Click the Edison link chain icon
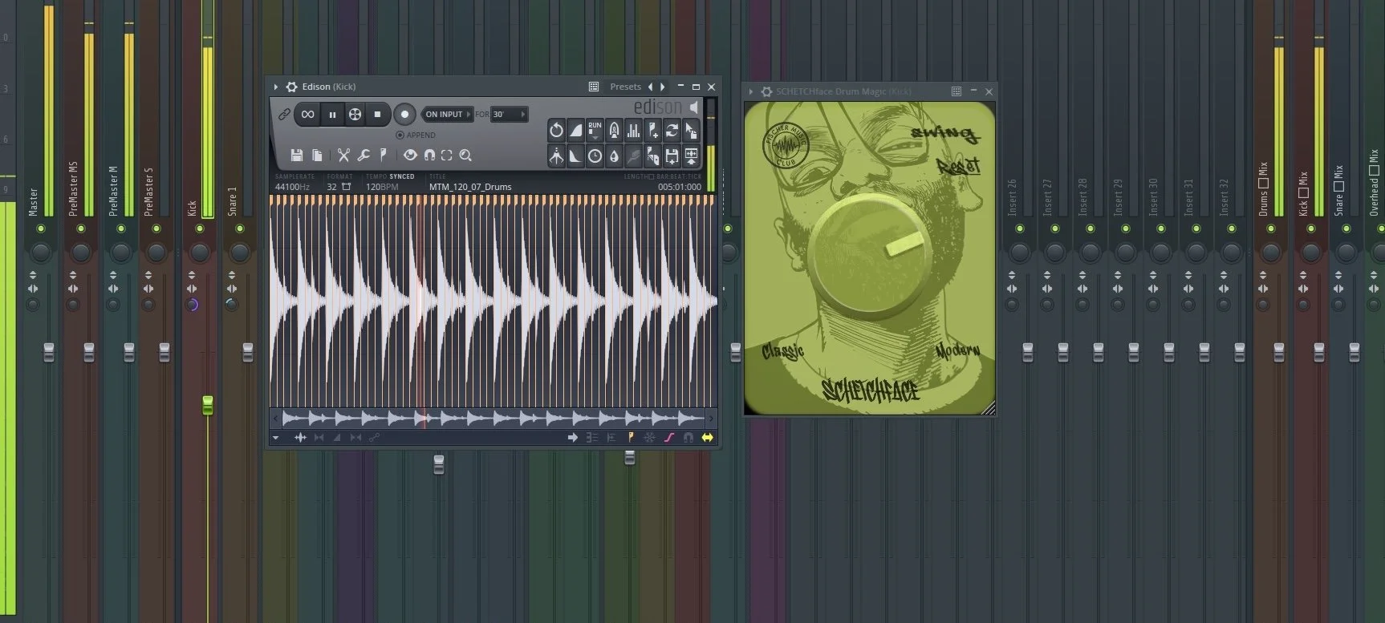 pyautogui.click(x=283, y=115)
